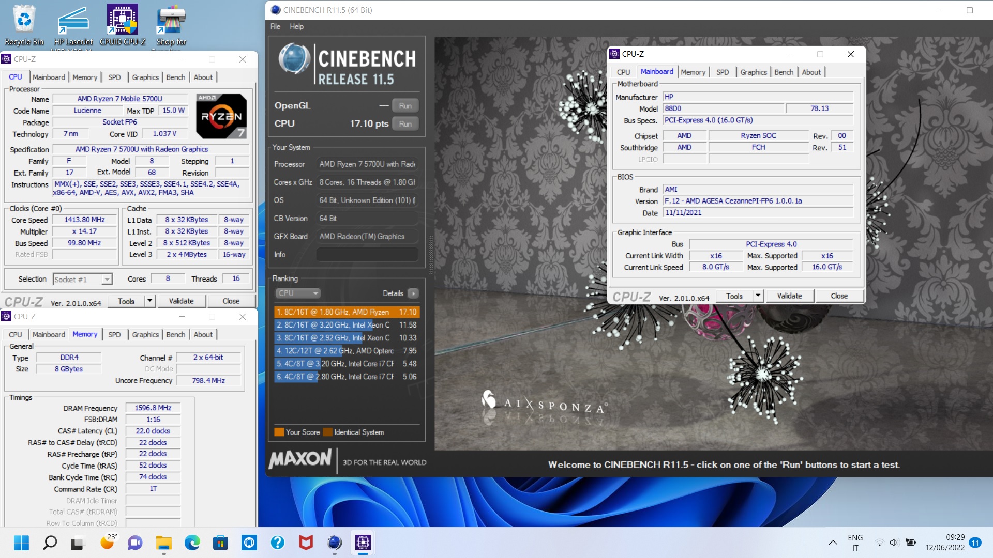
Task: Switch to CPU tab in right CPU-Z window
Action: (624, 72)
